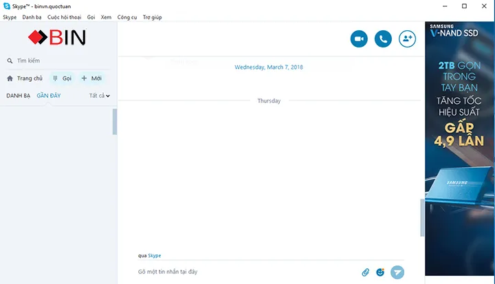Open the emoticon picker
This screenshot has width=495, height=284.
pyautogui.click(x=380, y=272)
